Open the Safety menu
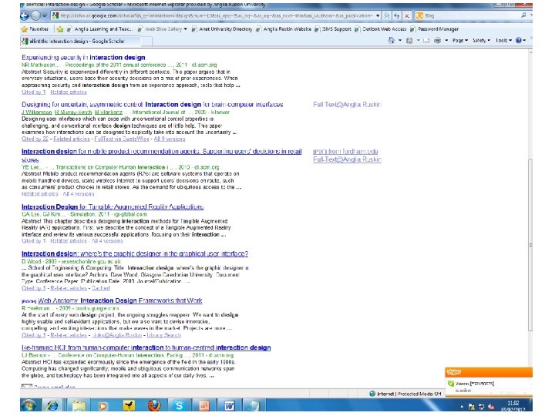Screen dimensions: 555x416 point(481,40)
